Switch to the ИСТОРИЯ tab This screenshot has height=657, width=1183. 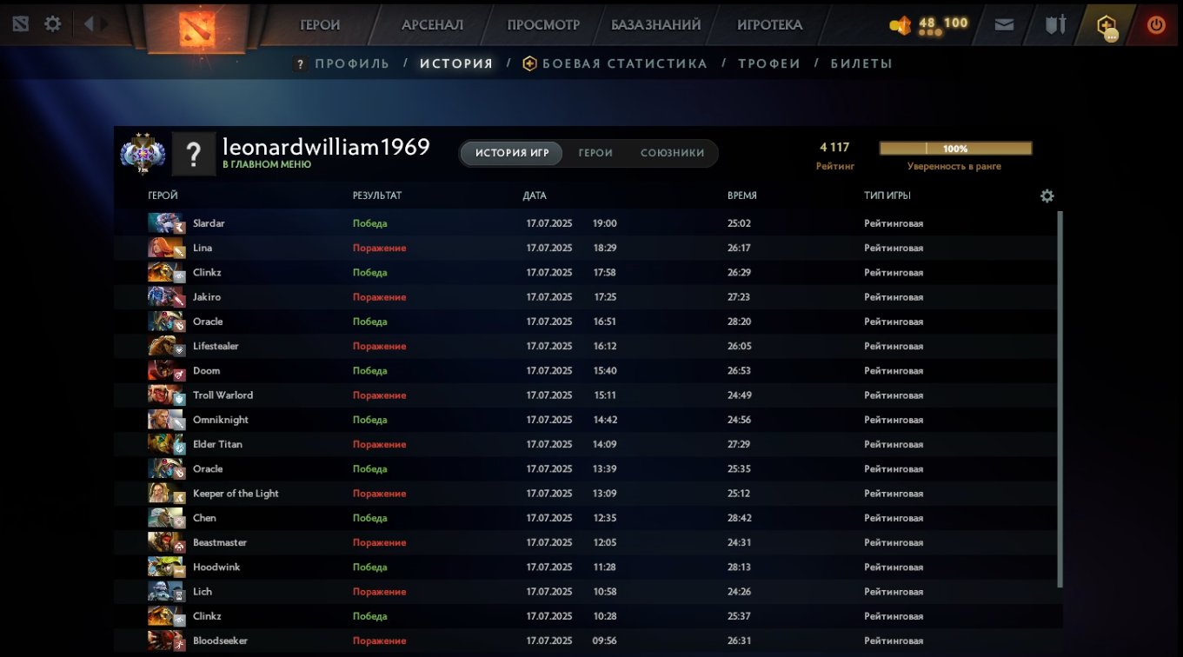coord(456,63)
